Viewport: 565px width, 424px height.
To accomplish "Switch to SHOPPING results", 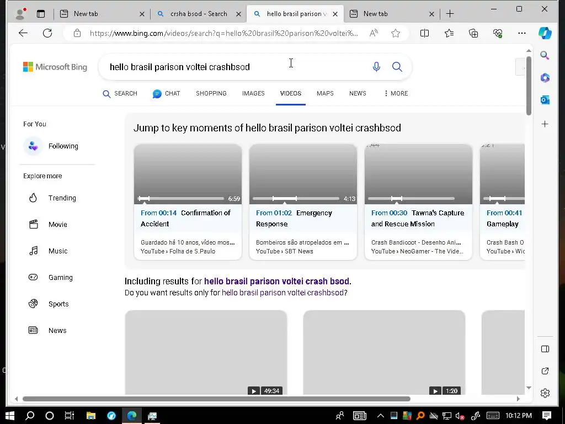I will tap(211, 93).
